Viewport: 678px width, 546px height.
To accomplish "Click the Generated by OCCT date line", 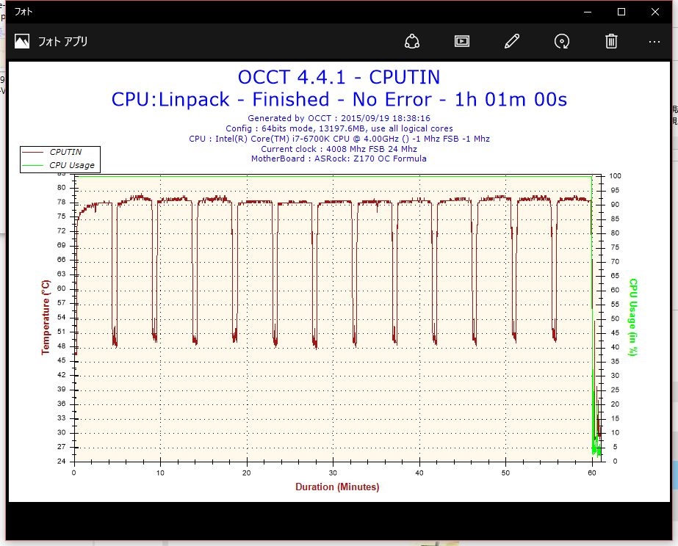I will (x=339, y=118).
